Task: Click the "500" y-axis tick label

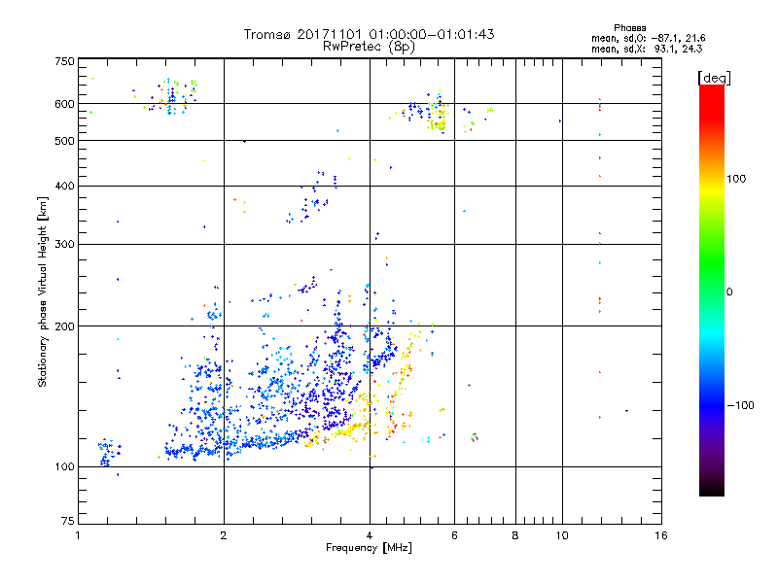Action: pyautogui.click(x=64, y=141)
